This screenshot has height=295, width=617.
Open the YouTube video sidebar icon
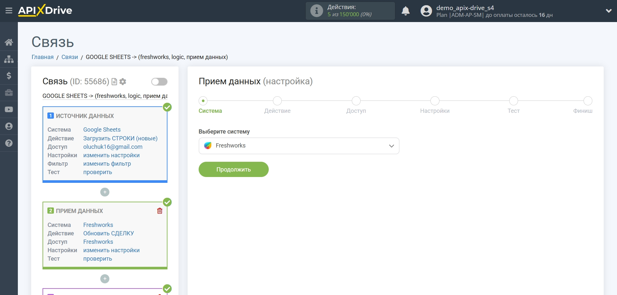[9, 110]
